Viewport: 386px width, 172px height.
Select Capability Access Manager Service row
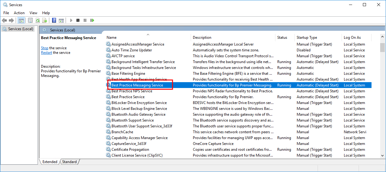coord(238,138)
